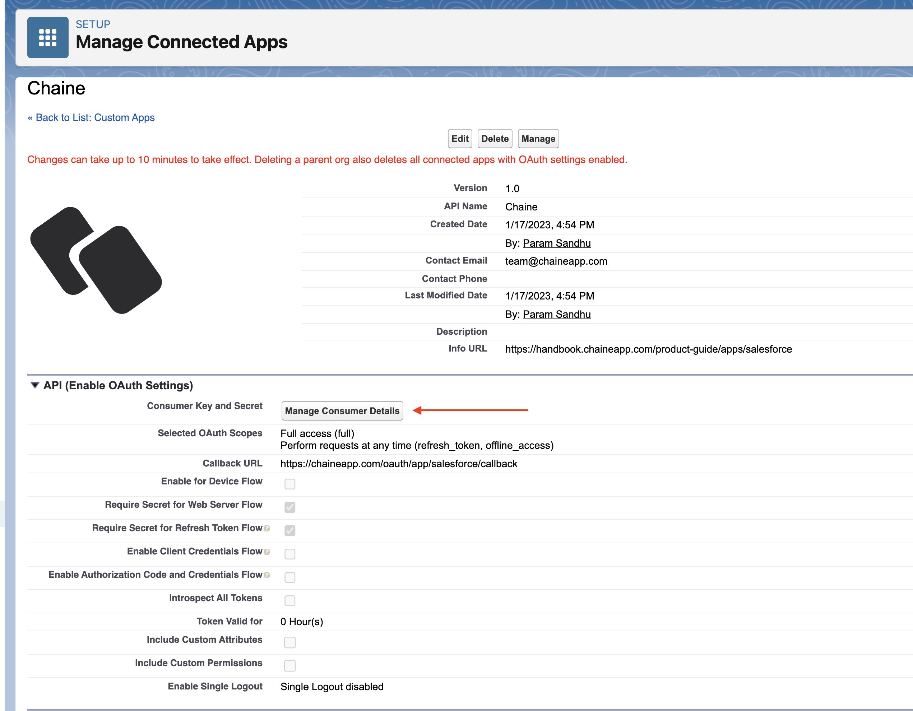
Task: Click the Manage button icon
Action: click(x=537, y=139)
